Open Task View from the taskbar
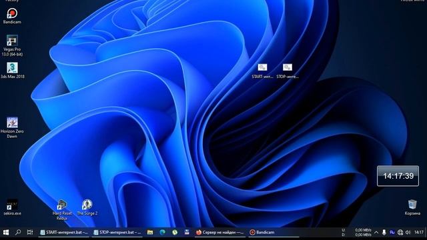This screenshot has width=427, height=240. pyautogui.click(x=30, y=232)
